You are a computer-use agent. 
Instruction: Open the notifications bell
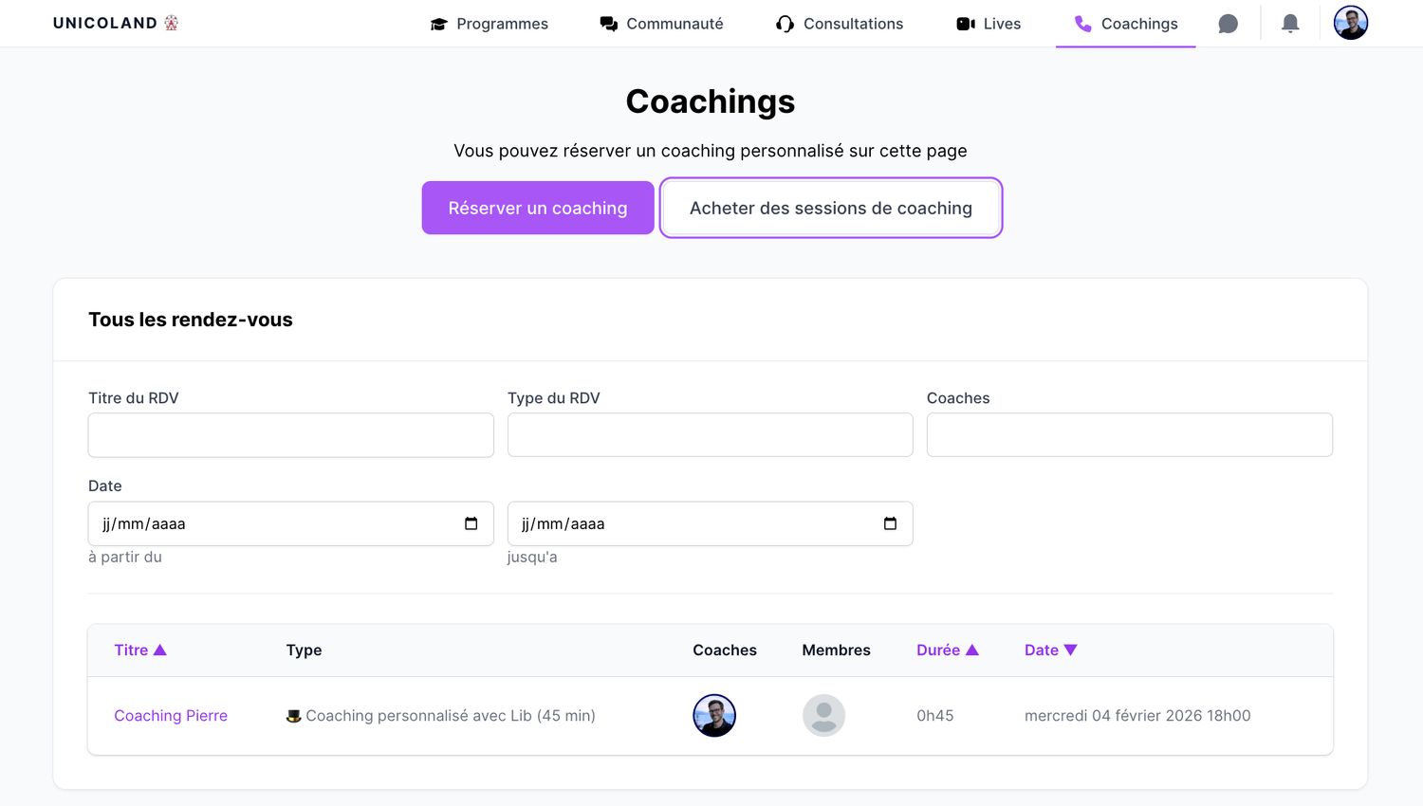(1290, 24)
